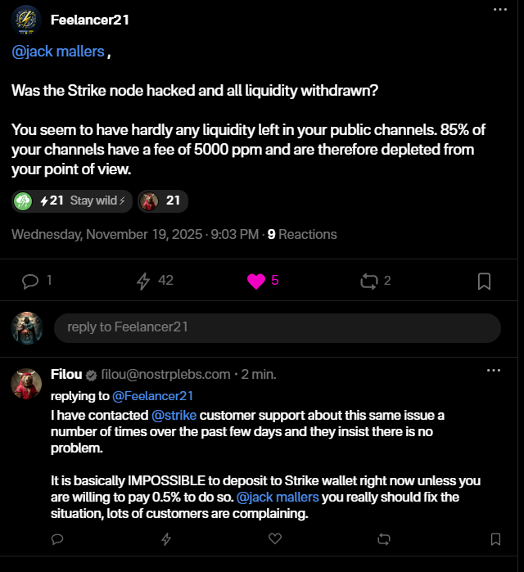The height and width of the screenshot is (572, 524).
Task: Open the more options menu on Feelancer21's post
Action: (x=500, y=10)
